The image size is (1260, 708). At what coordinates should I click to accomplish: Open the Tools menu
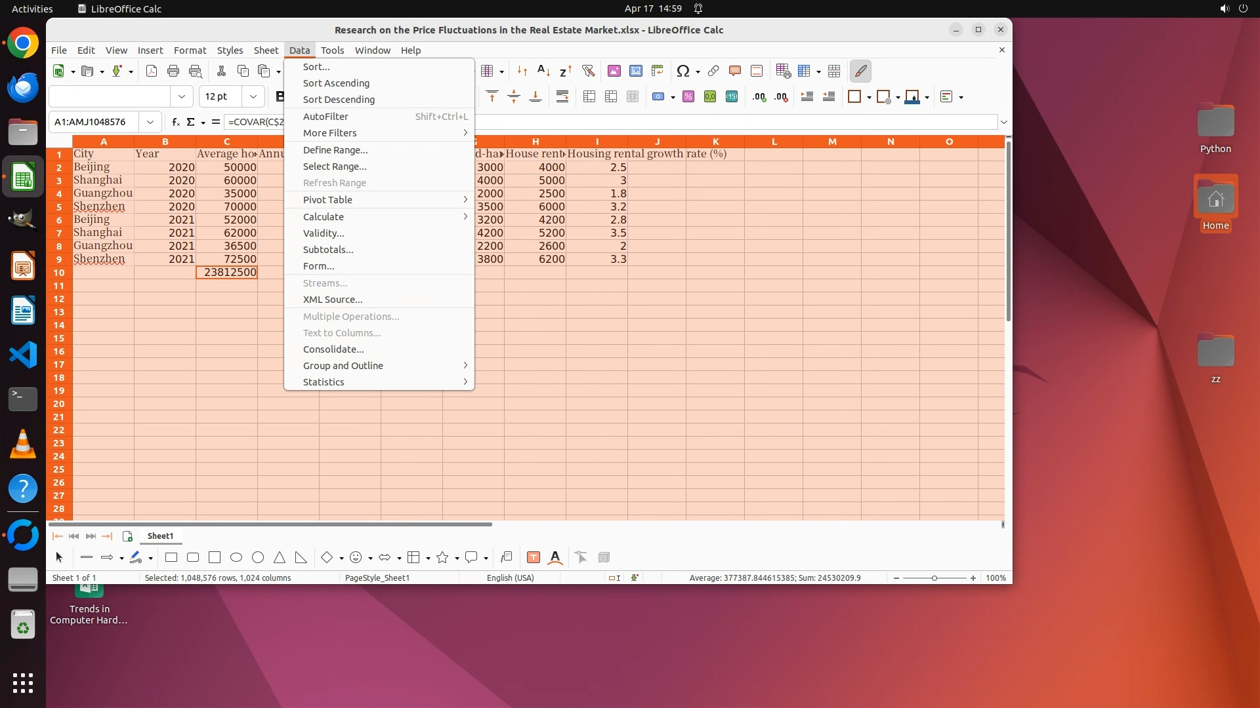coord(332,50)
